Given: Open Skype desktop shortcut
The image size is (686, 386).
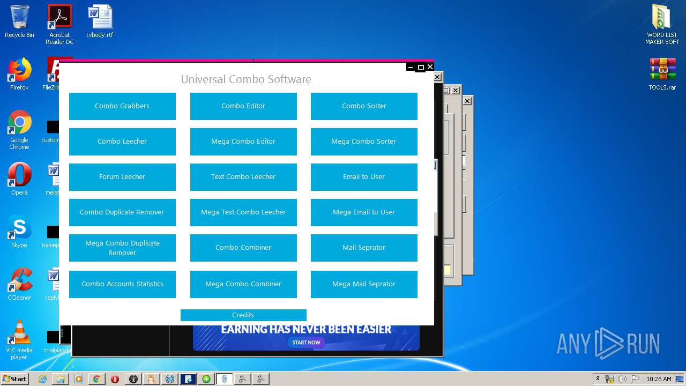Looking at the screenshot, I should [x=19, y=232].
